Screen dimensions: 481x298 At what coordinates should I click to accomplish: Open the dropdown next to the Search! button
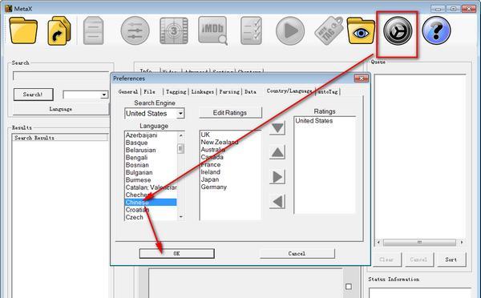104,95
